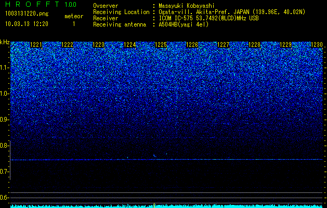Click the 1228 time marker
Image resolution: width=327 pixels, height=208 pixels.
pyautogui.click(x=255, y=45)
